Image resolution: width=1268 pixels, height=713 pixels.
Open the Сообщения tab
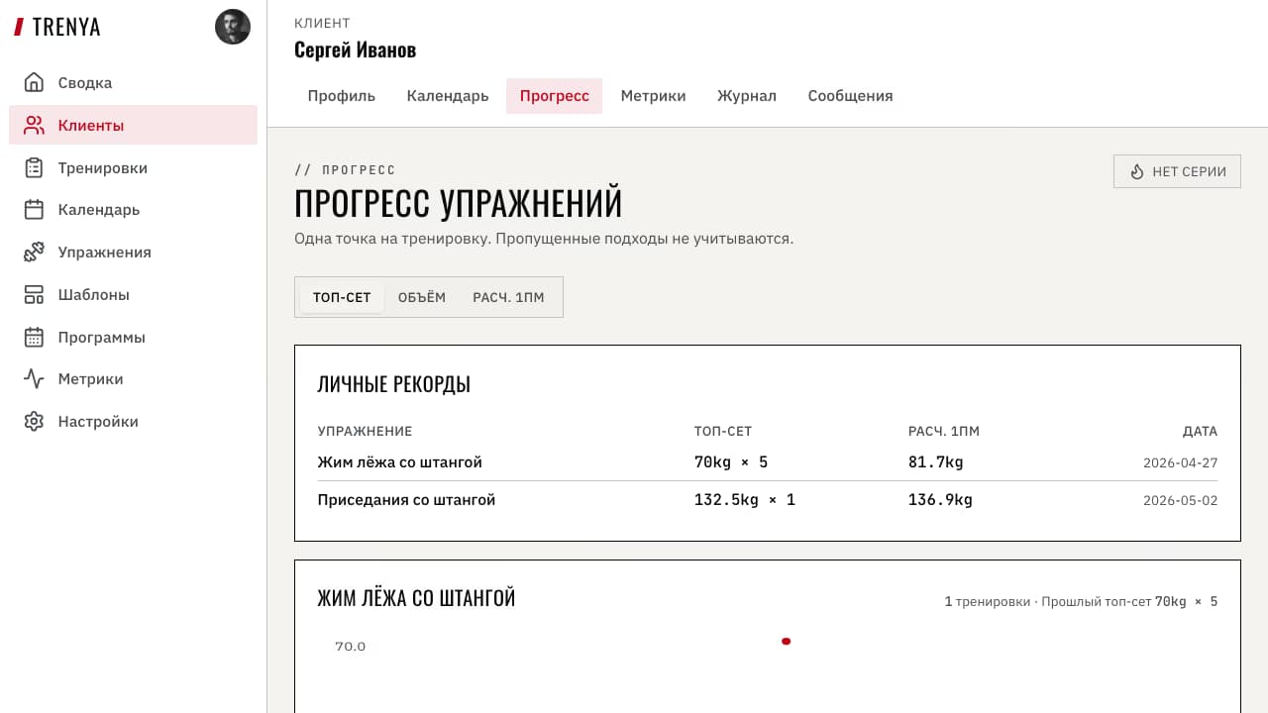850,96
